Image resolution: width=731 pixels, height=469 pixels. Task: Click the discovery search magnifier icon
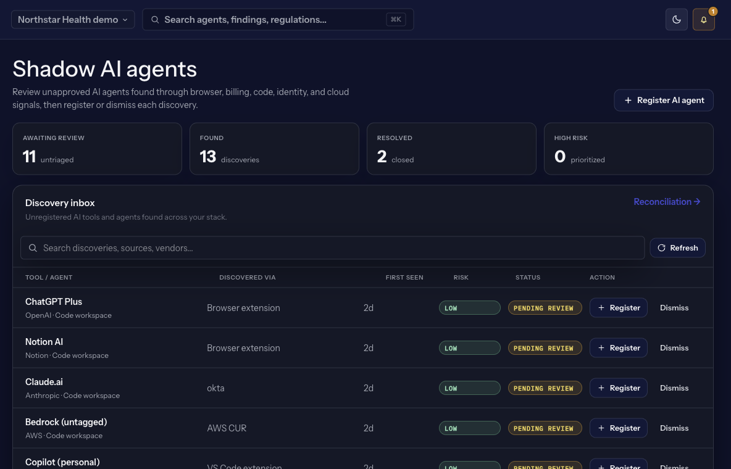33,248
